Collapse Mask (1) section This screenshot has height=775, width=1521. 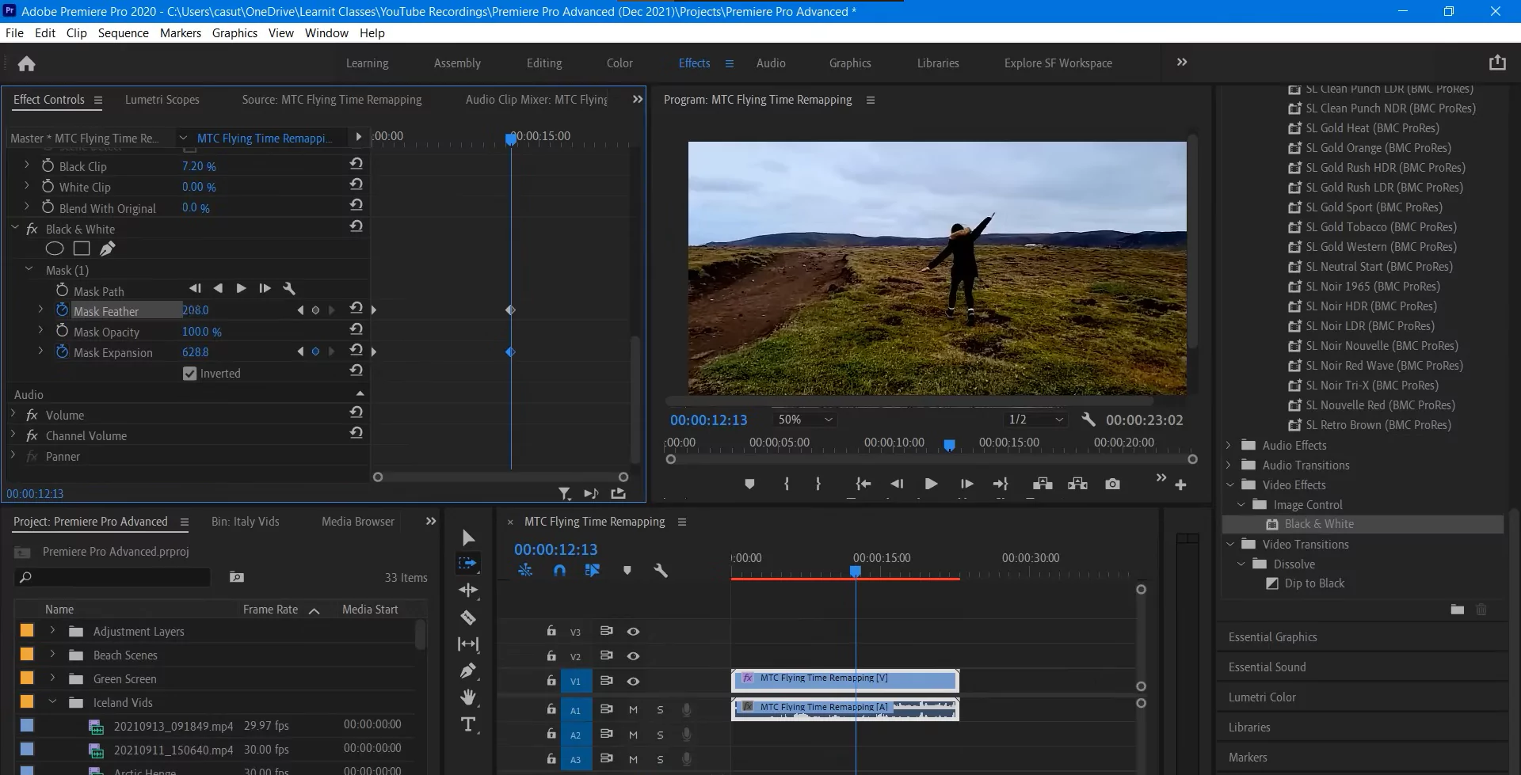29,269
